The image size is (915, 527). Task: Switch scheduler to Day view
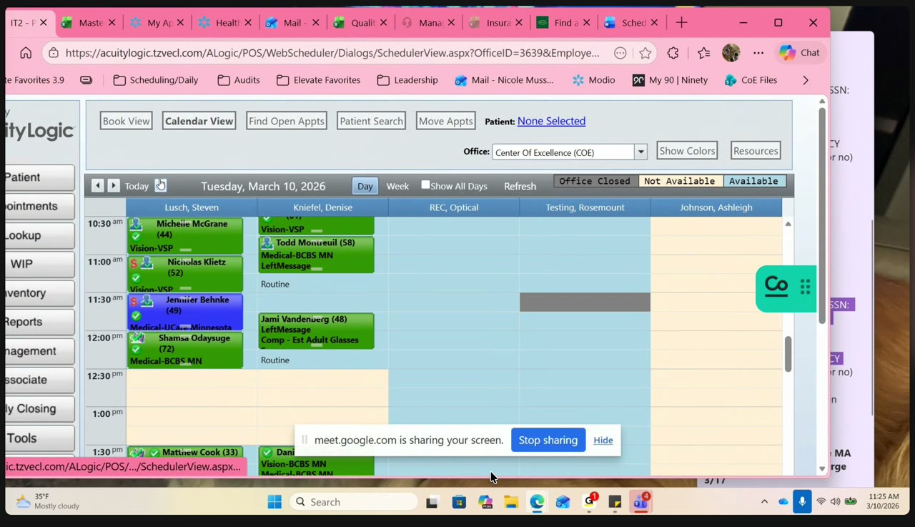(365, 186)
